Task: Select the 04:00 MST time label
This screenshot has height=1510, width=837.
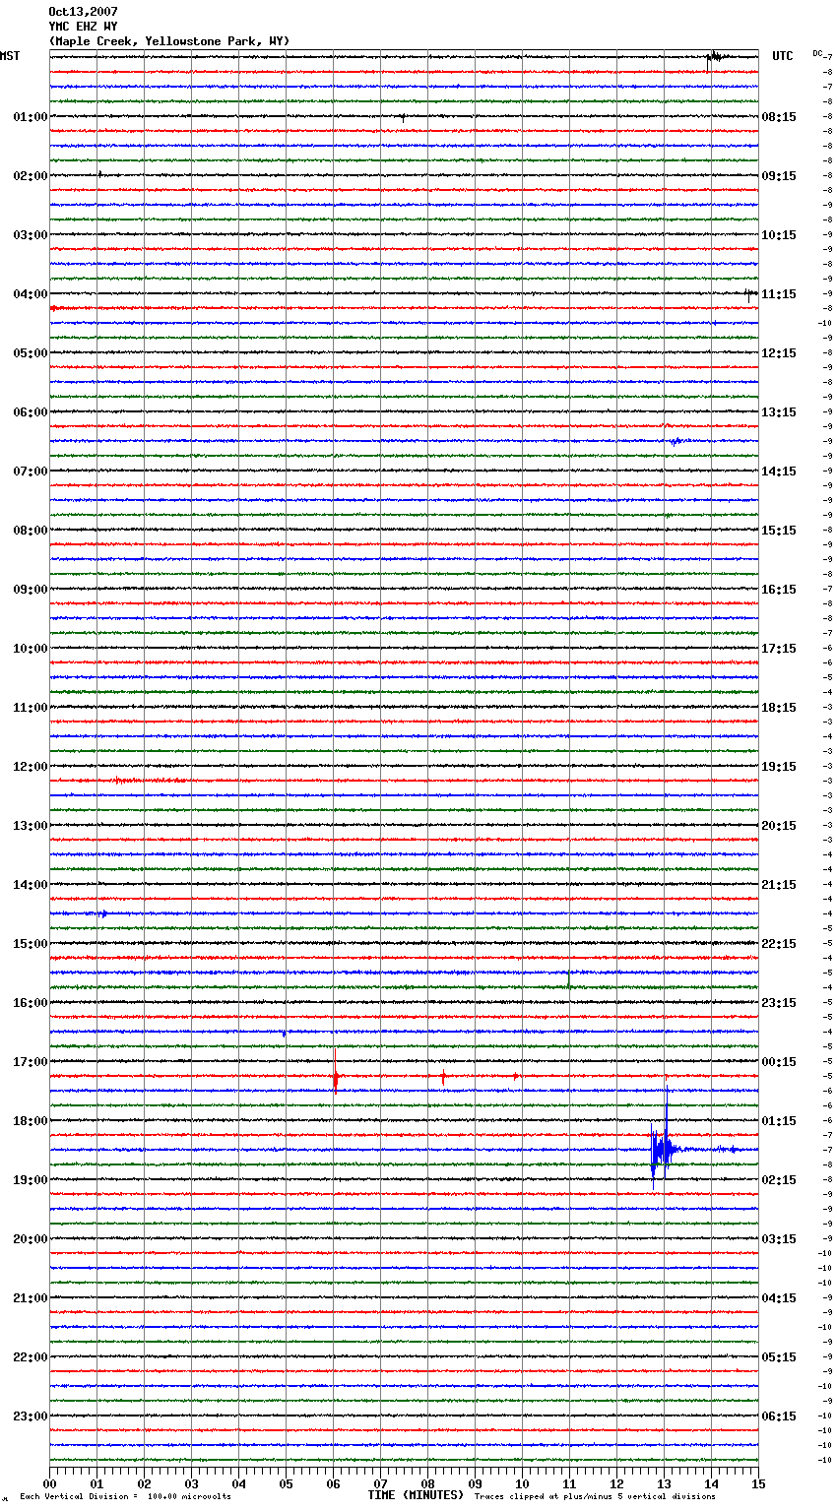Action: point(31,294)
